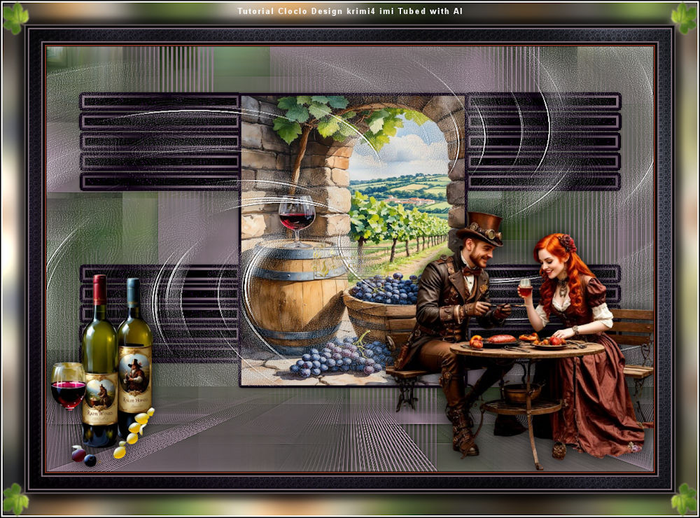Click the round café table with food

click(526, 348)
